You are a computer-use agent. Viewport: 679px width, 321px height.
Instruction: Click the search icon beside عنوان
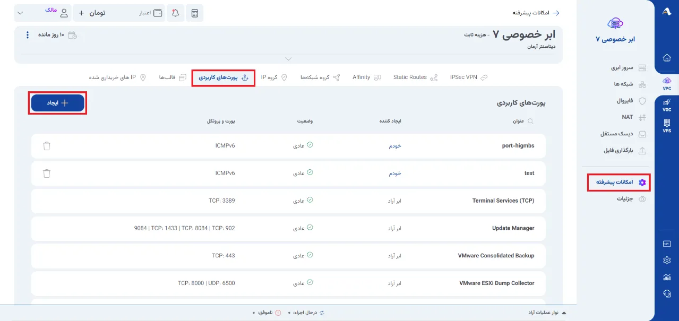coord(529,122)
